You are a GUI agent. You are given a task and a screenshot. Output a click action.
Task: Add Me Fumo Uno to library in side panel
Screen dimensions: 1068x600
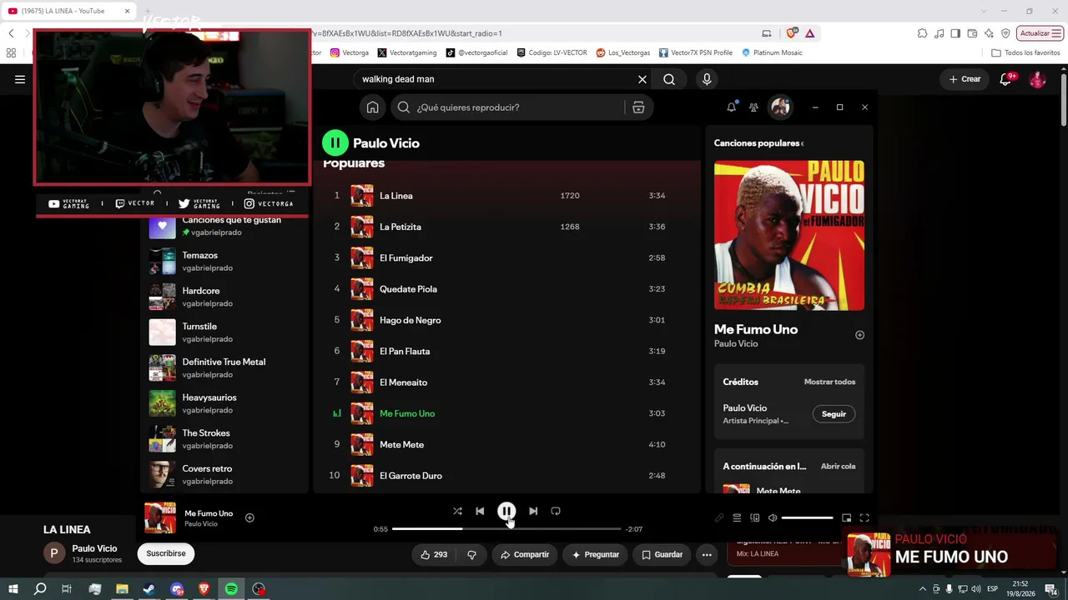(x=859, y=335)
